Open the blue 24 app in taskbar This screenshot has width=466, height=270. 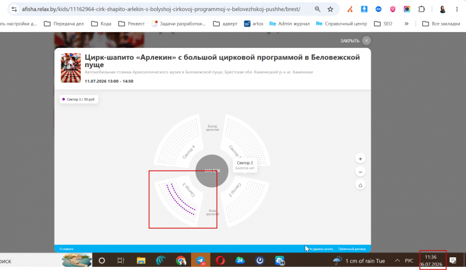(x=240, y=261)
